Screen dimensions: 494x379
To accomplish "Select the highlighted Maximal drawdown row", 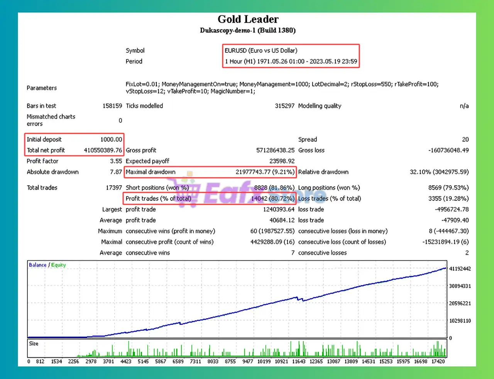I will coord(210,172).
